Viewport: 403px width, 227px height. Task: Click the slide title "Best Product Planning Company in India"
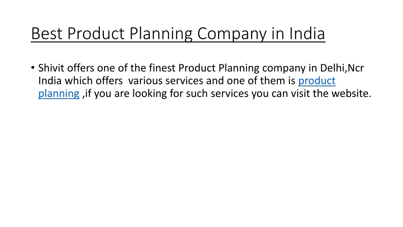[178, 34]
